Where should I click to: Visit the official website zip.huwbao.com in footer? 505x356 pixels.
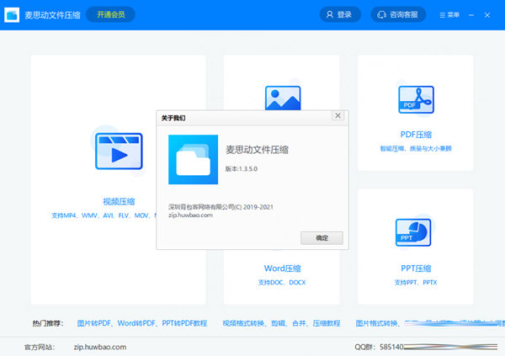pyautogui.click(x=99, y=346)
